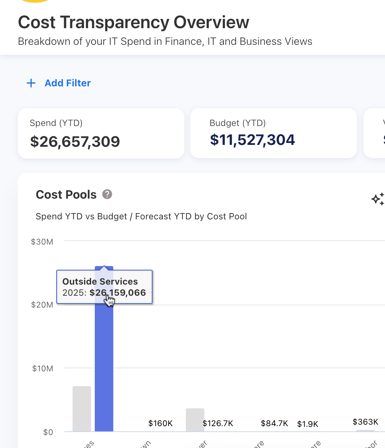The image size is (385, 448).
Task: Click the gray bar beside the $126.7K label
Action: pos(195,420)
